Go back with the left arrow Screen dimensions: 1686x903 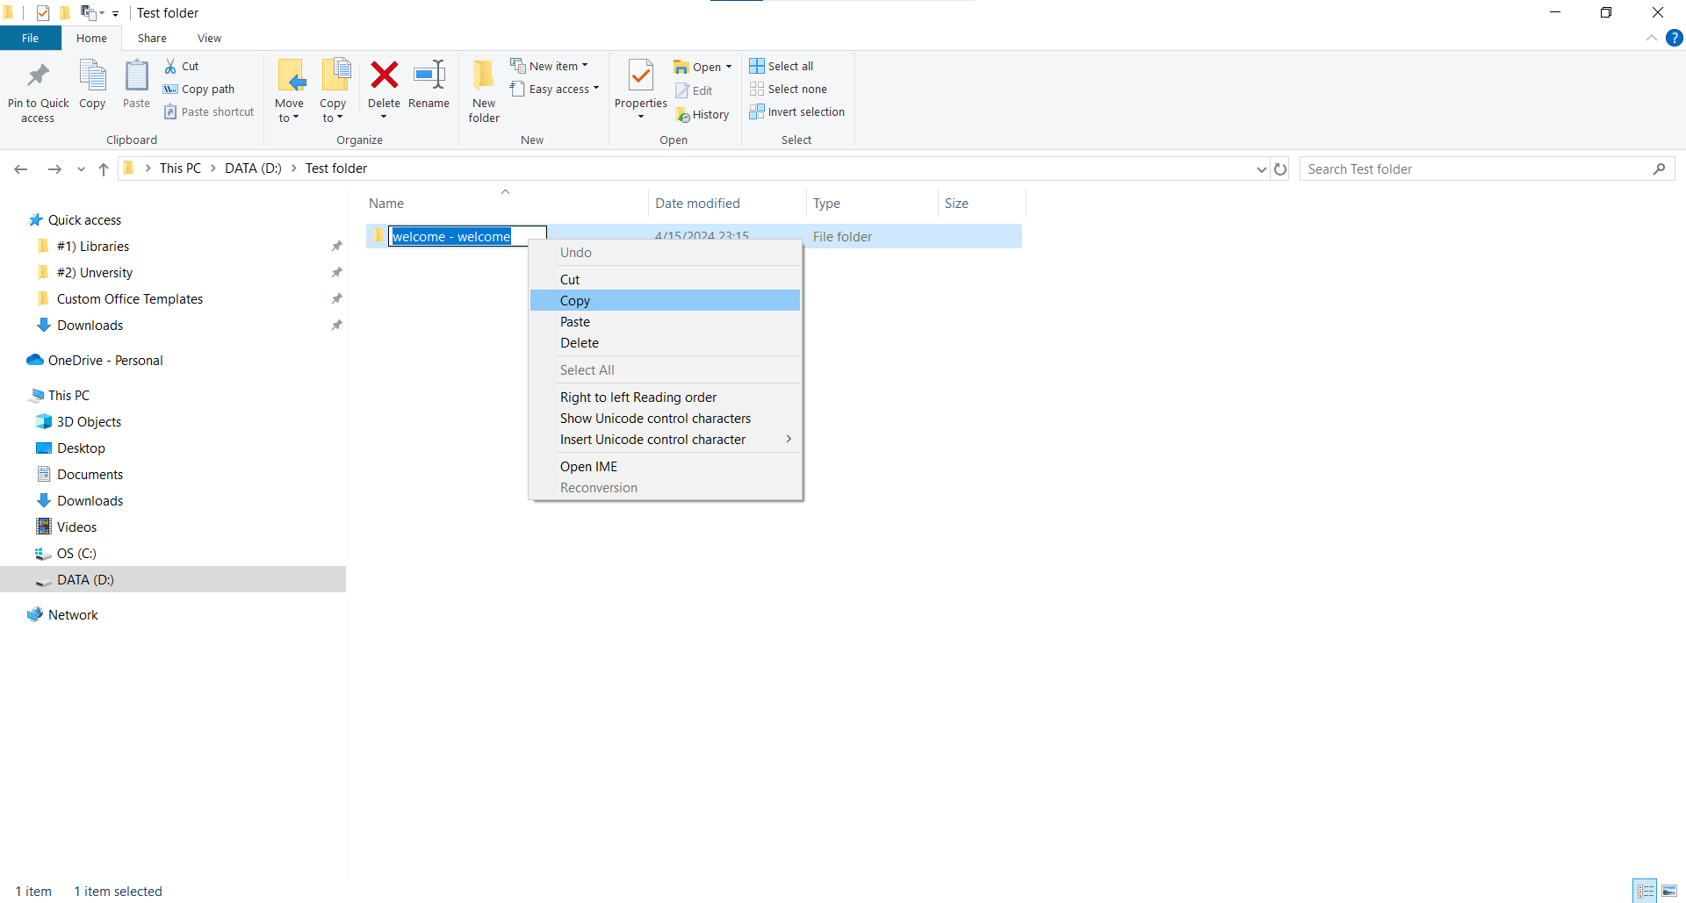21,168
